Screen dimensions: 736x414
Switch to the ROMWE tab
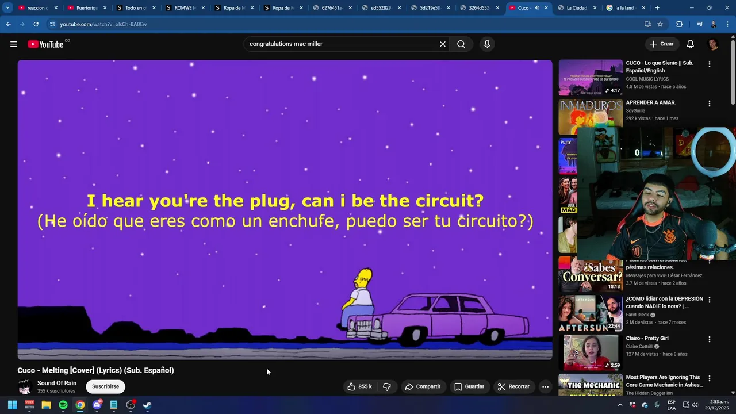pos(185,8)
